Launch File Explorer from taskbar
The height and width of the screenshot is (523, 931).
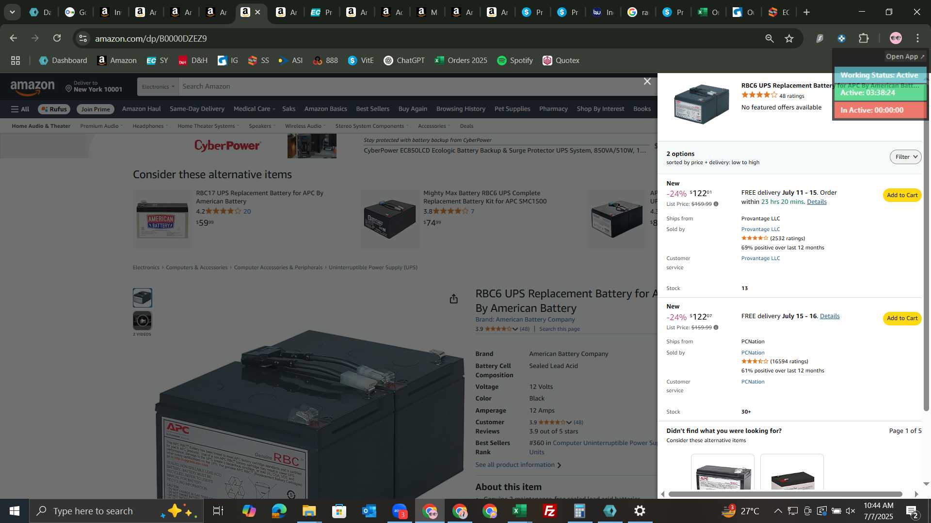tap(309, 511)
